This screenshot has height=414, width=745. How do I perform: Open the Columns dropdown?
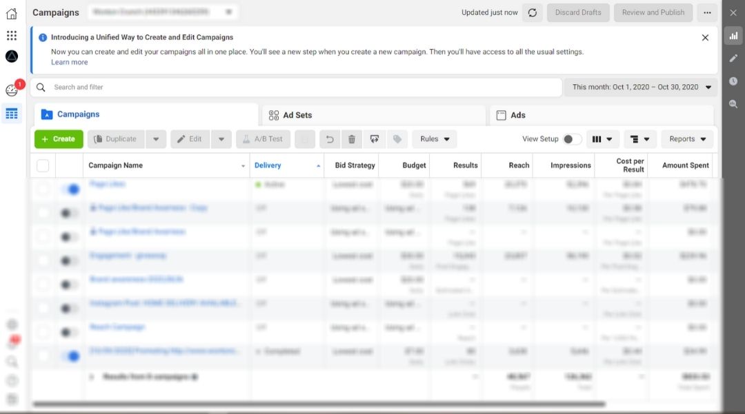pos(603,138)
